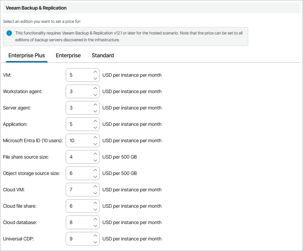Decrease Cloud file share price
This screenshot has height=251, width=303.
tap(95, 209)
